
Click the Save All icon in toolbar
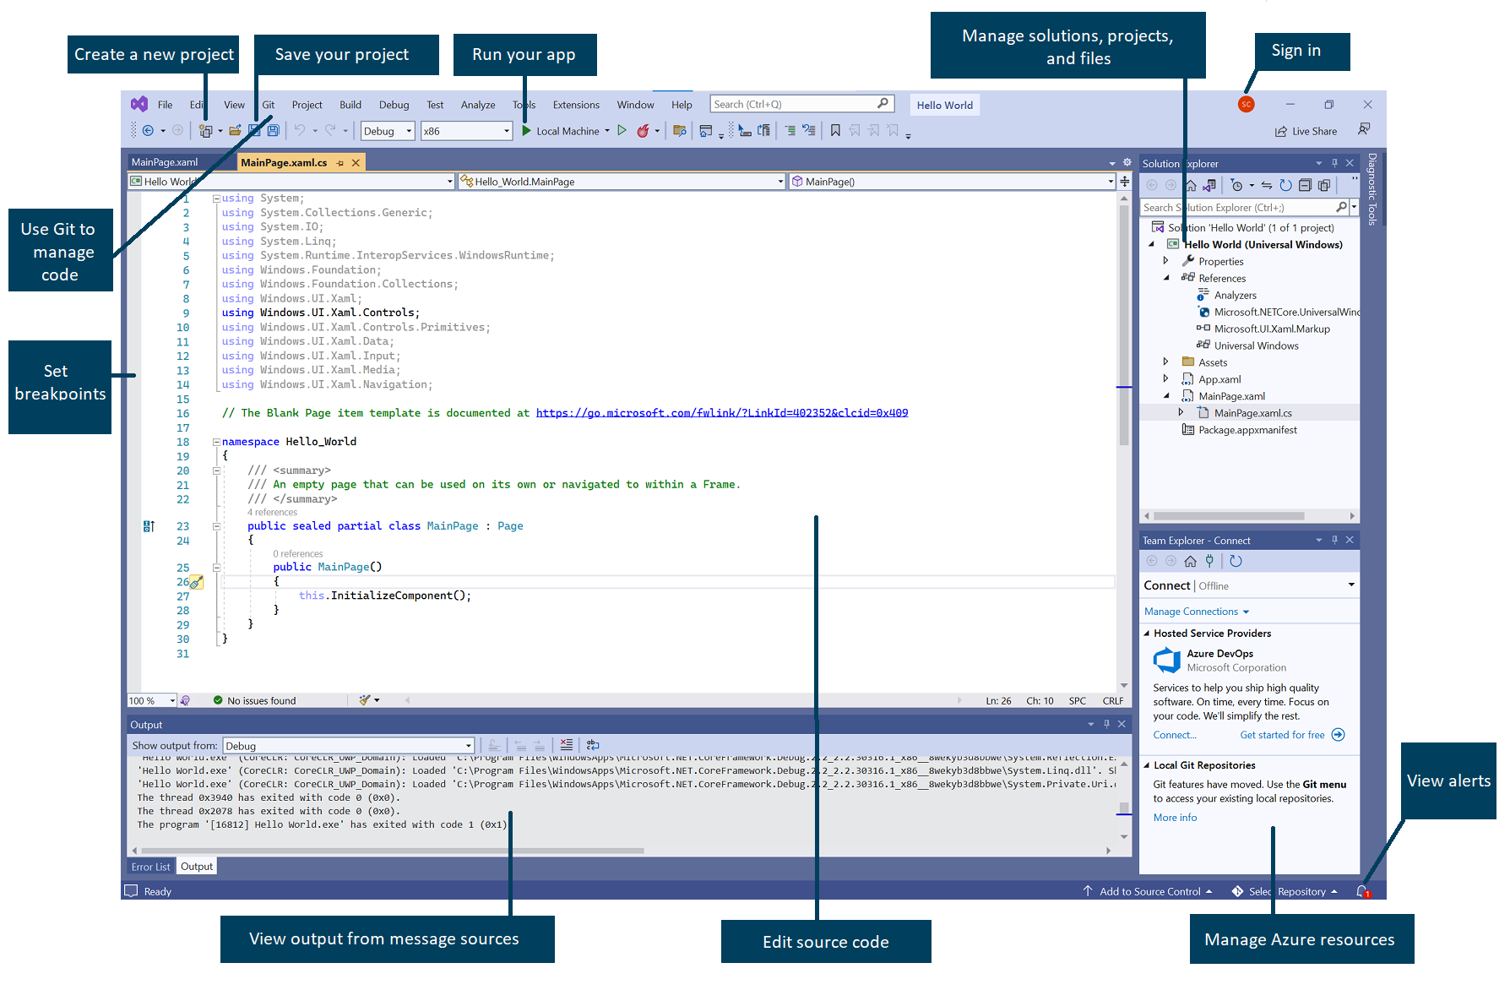(274, 131)
